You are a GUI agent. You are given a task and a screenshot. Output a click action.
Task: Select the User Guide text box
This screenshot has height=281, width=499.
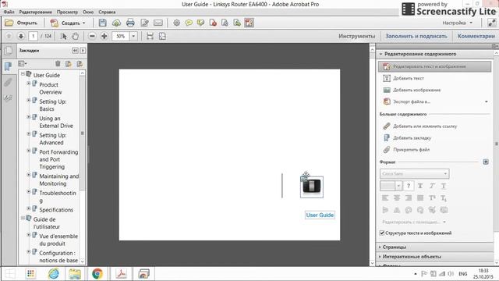pos(320,215)
